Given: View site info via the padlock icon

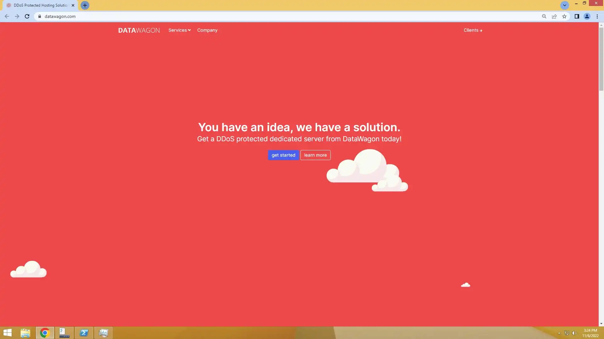Looking at the screenshot, I should [x=40, y=16].
